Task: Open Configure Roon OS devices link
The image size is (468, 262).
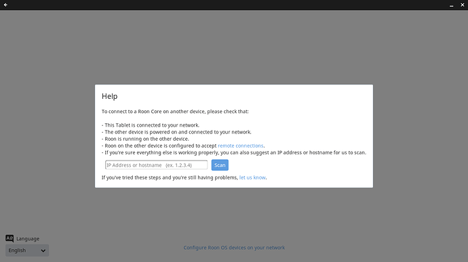Action: pyautogui.click(x=234, y=247)
